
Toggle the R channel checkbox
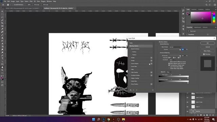[169, 58]
